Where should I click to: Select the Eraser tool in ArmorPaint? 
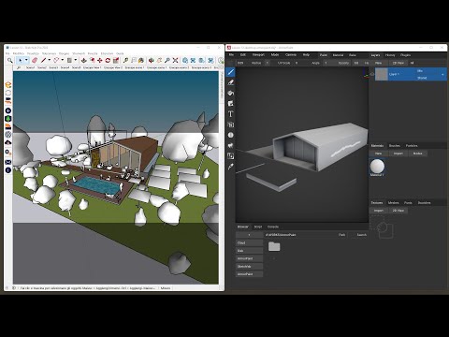coord(231,82)
